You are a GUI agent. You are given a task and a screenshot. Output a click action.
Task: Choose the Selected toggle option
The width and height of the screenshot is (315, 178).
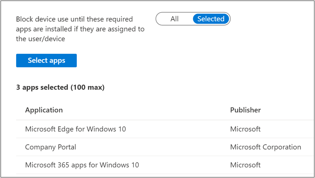211,19
